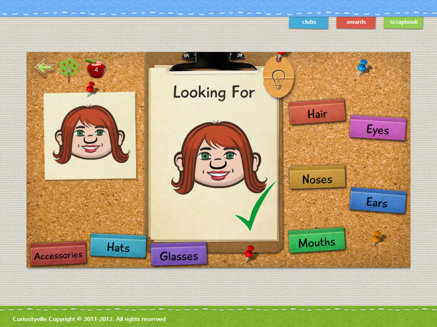Open the Hair category
437x327 pixels.
317,112
